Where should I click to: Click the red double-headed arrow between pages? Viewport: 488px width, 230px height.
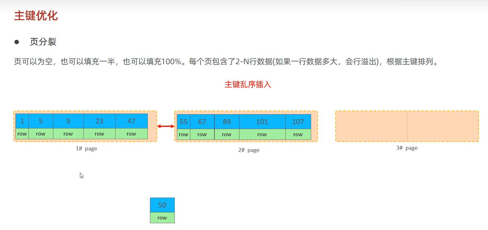pos(166,126)
